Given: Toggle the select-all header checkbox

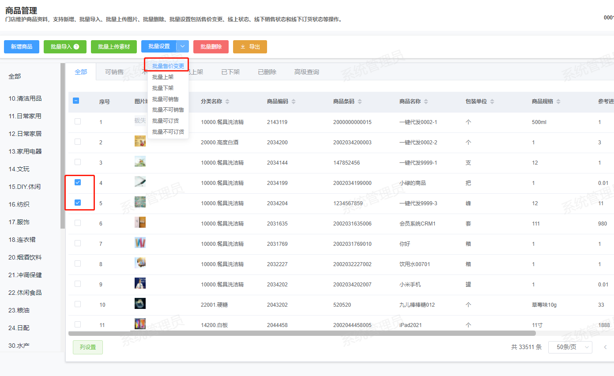Looking at the screenshot, I should pos(76,101).
